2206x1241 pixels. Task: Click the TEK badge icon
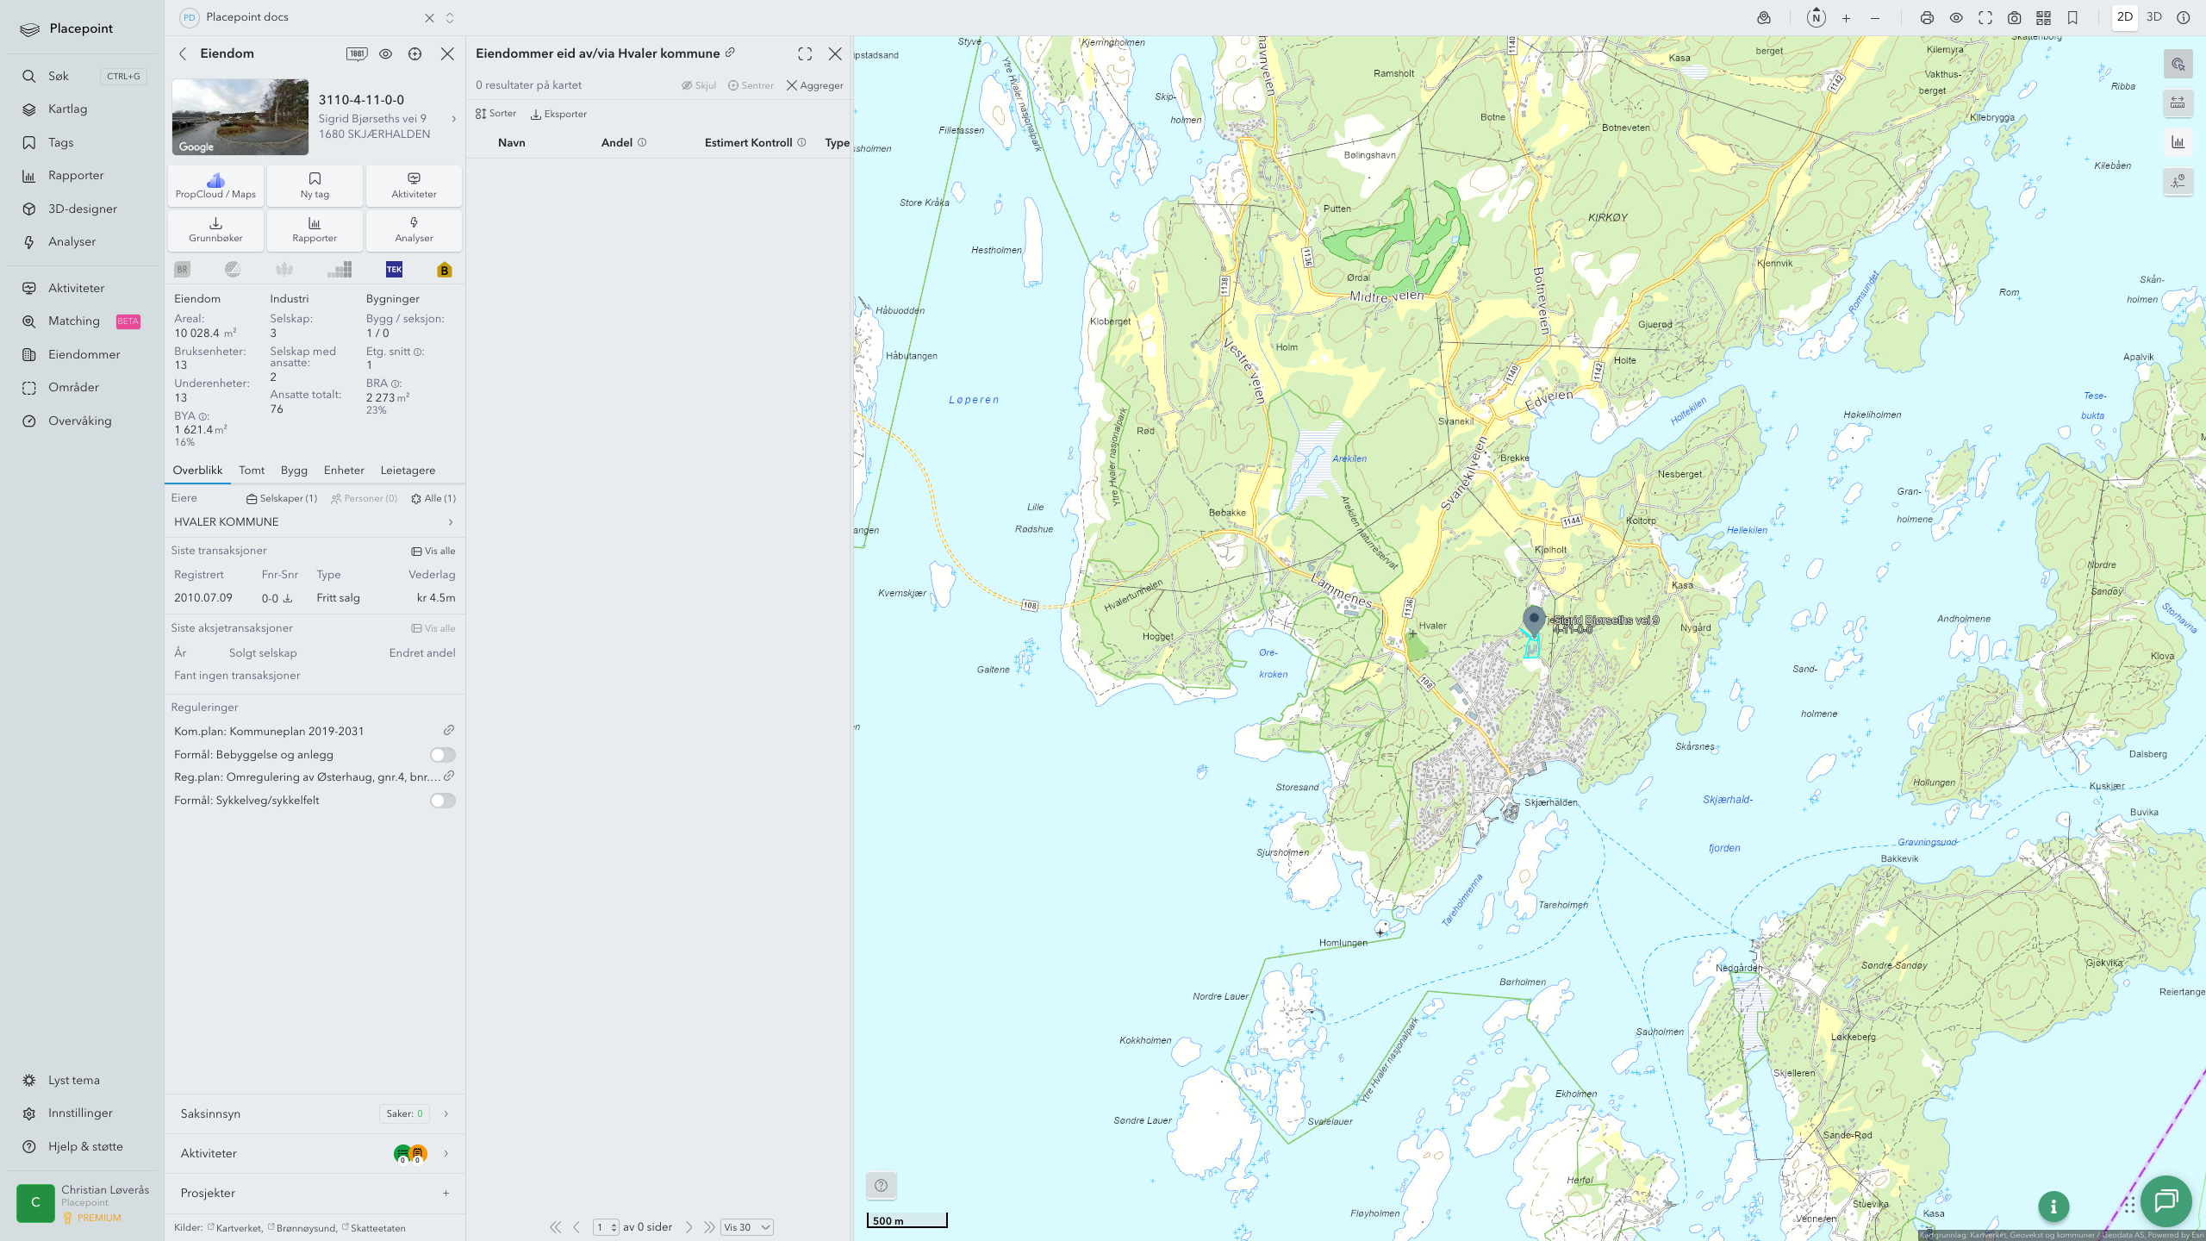coord(394,270)
